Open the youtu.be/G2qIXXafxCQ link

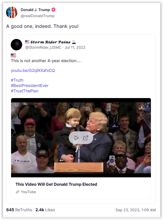[x=33, y=71]
